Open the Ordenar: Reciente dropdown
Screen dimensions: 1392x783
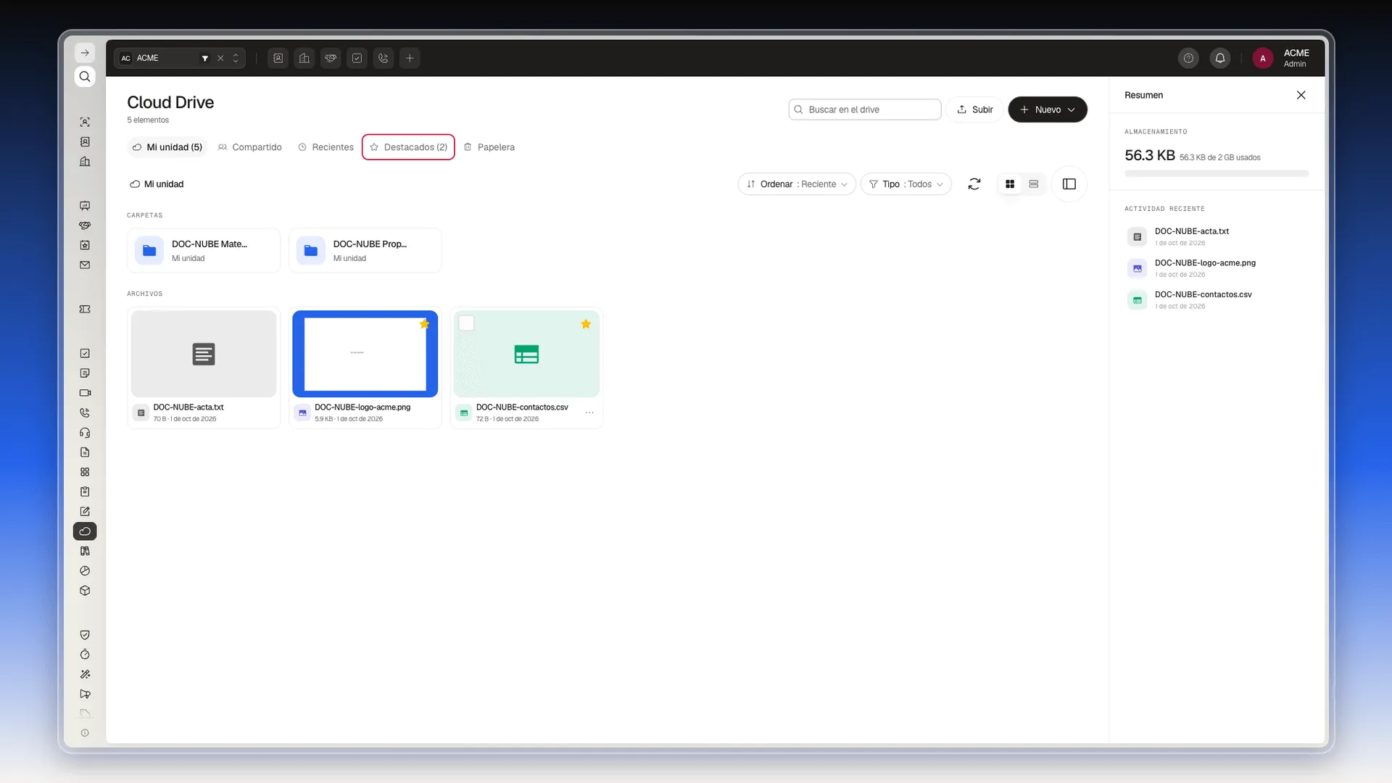pyautogui.click(x=797, y=184)
